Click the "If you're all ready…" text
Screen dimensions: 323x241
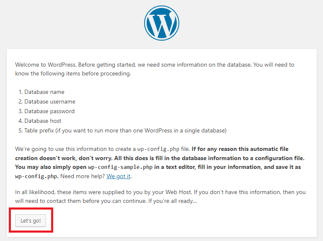point(173,201)
